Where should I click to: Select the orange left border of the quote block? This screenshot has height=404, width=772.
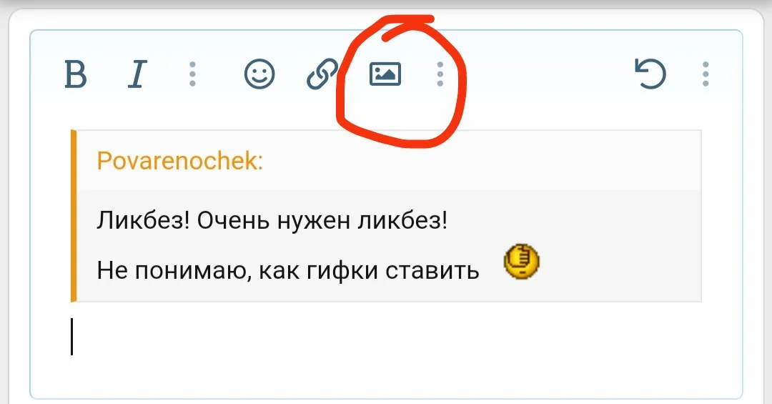pyautogui.click(x=74, y=216)
